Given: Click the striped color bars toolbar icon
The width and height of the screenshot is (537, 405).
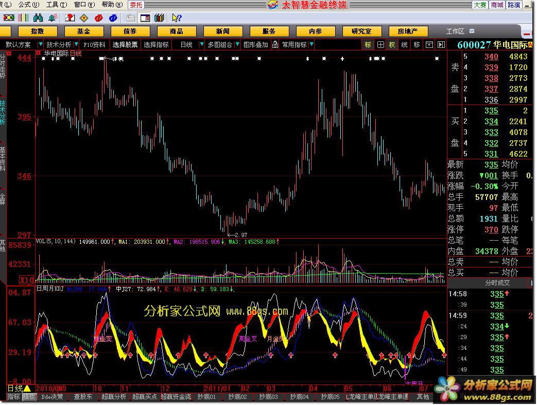Looking at the screenshot, I should (x=23, y=18).
